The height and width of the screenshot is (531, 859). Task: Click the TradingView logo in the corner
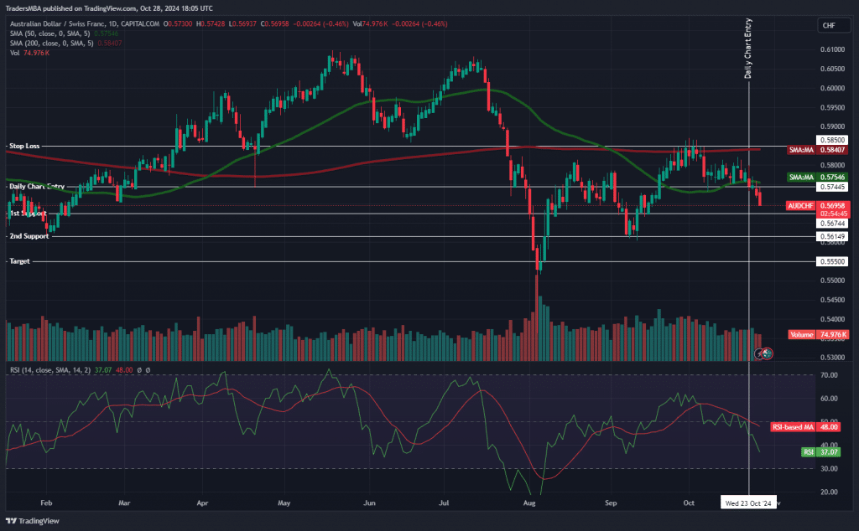[x=32, y=520]
